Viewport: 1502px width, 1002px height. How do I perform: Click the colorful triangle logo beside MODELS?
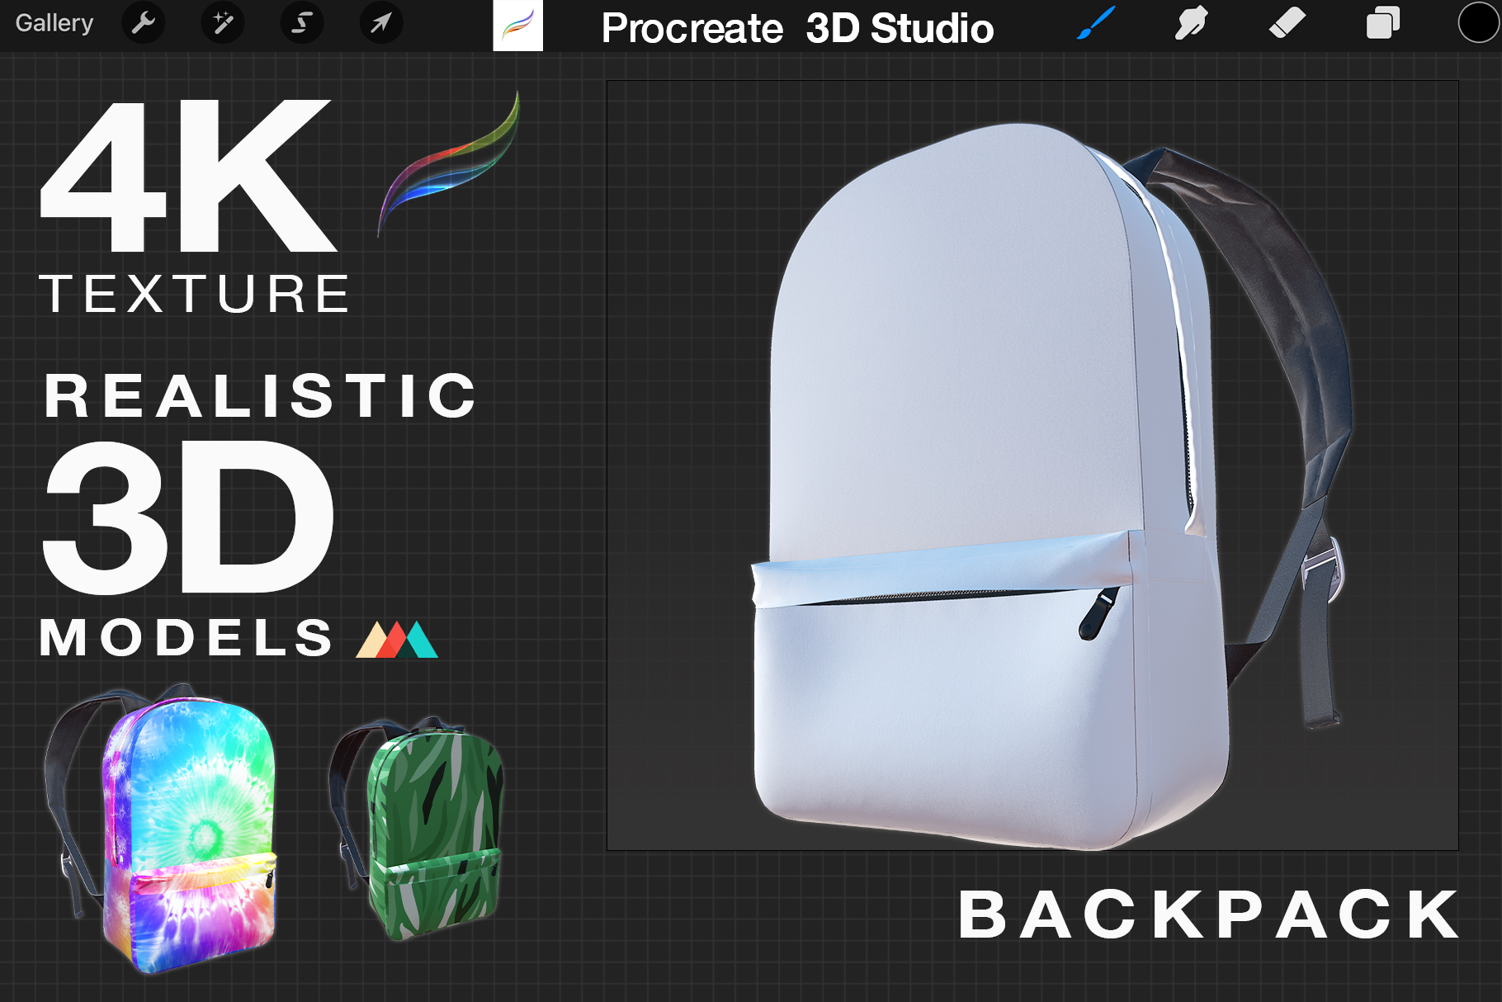point(397,640)
